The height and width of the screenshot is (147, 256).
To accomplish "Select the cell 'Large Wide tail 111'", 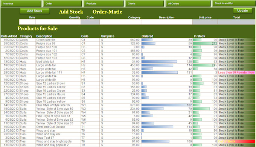I will [x=58, y=73].
